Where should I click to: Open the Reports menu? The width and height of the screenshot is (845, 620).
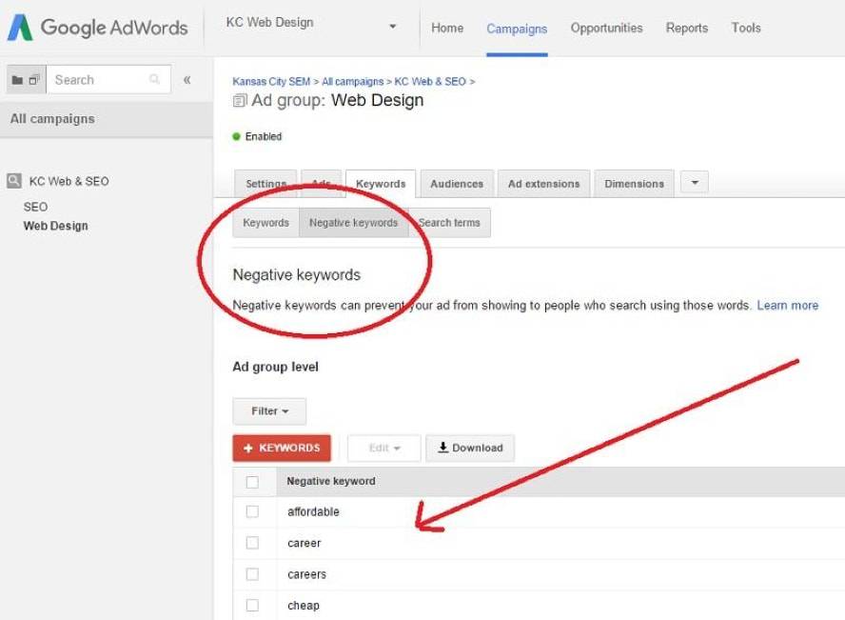687,28
